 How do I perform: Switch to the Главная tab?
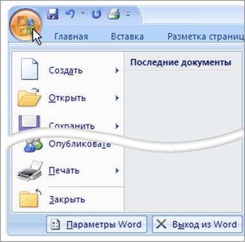click(x=71, y=36)
